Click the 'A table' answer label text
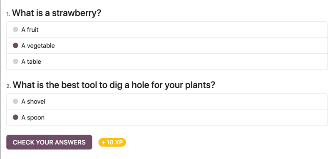 tap(31, 62)
